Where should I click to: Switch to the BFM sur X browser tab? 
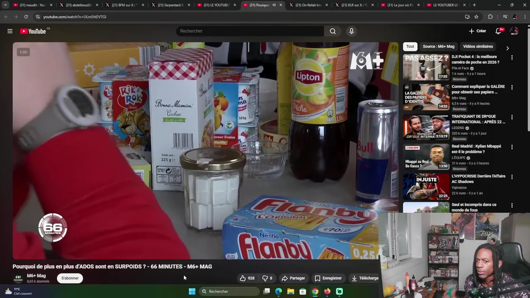(x=124, y=5)
